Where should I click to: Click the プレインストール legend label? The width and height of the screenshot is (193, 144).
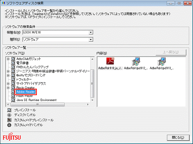(25, 110)
